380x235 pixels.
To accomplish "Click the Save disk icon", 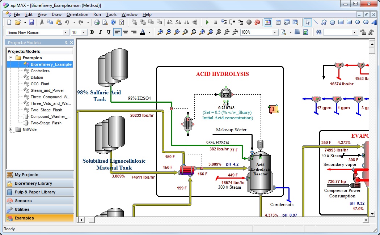I will pyautogui.click(x=31, y=22).
